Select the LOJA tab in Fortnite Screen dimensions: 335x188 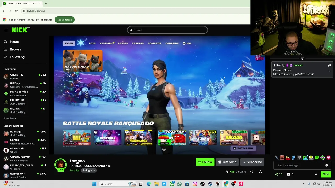pos(92,43)
